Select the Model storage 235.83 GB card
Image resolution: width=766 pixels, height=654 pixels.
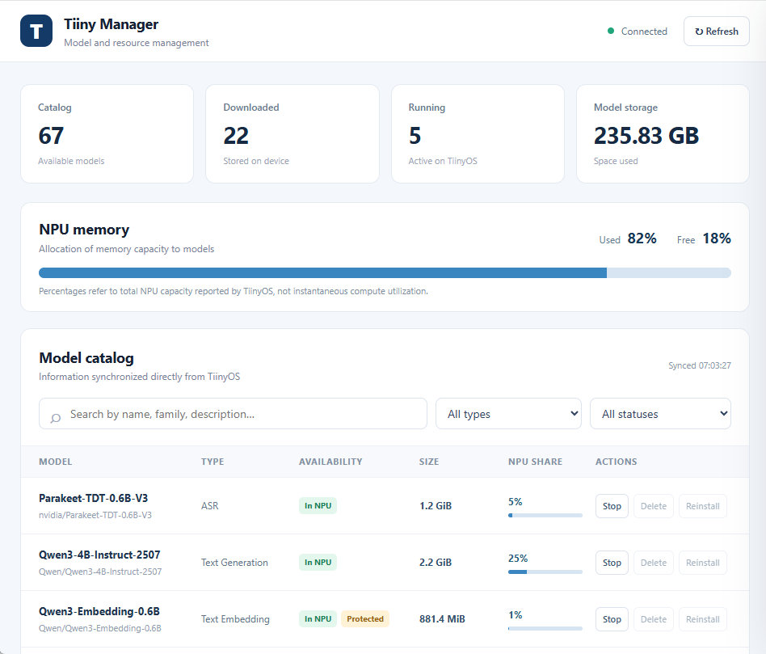663,134
